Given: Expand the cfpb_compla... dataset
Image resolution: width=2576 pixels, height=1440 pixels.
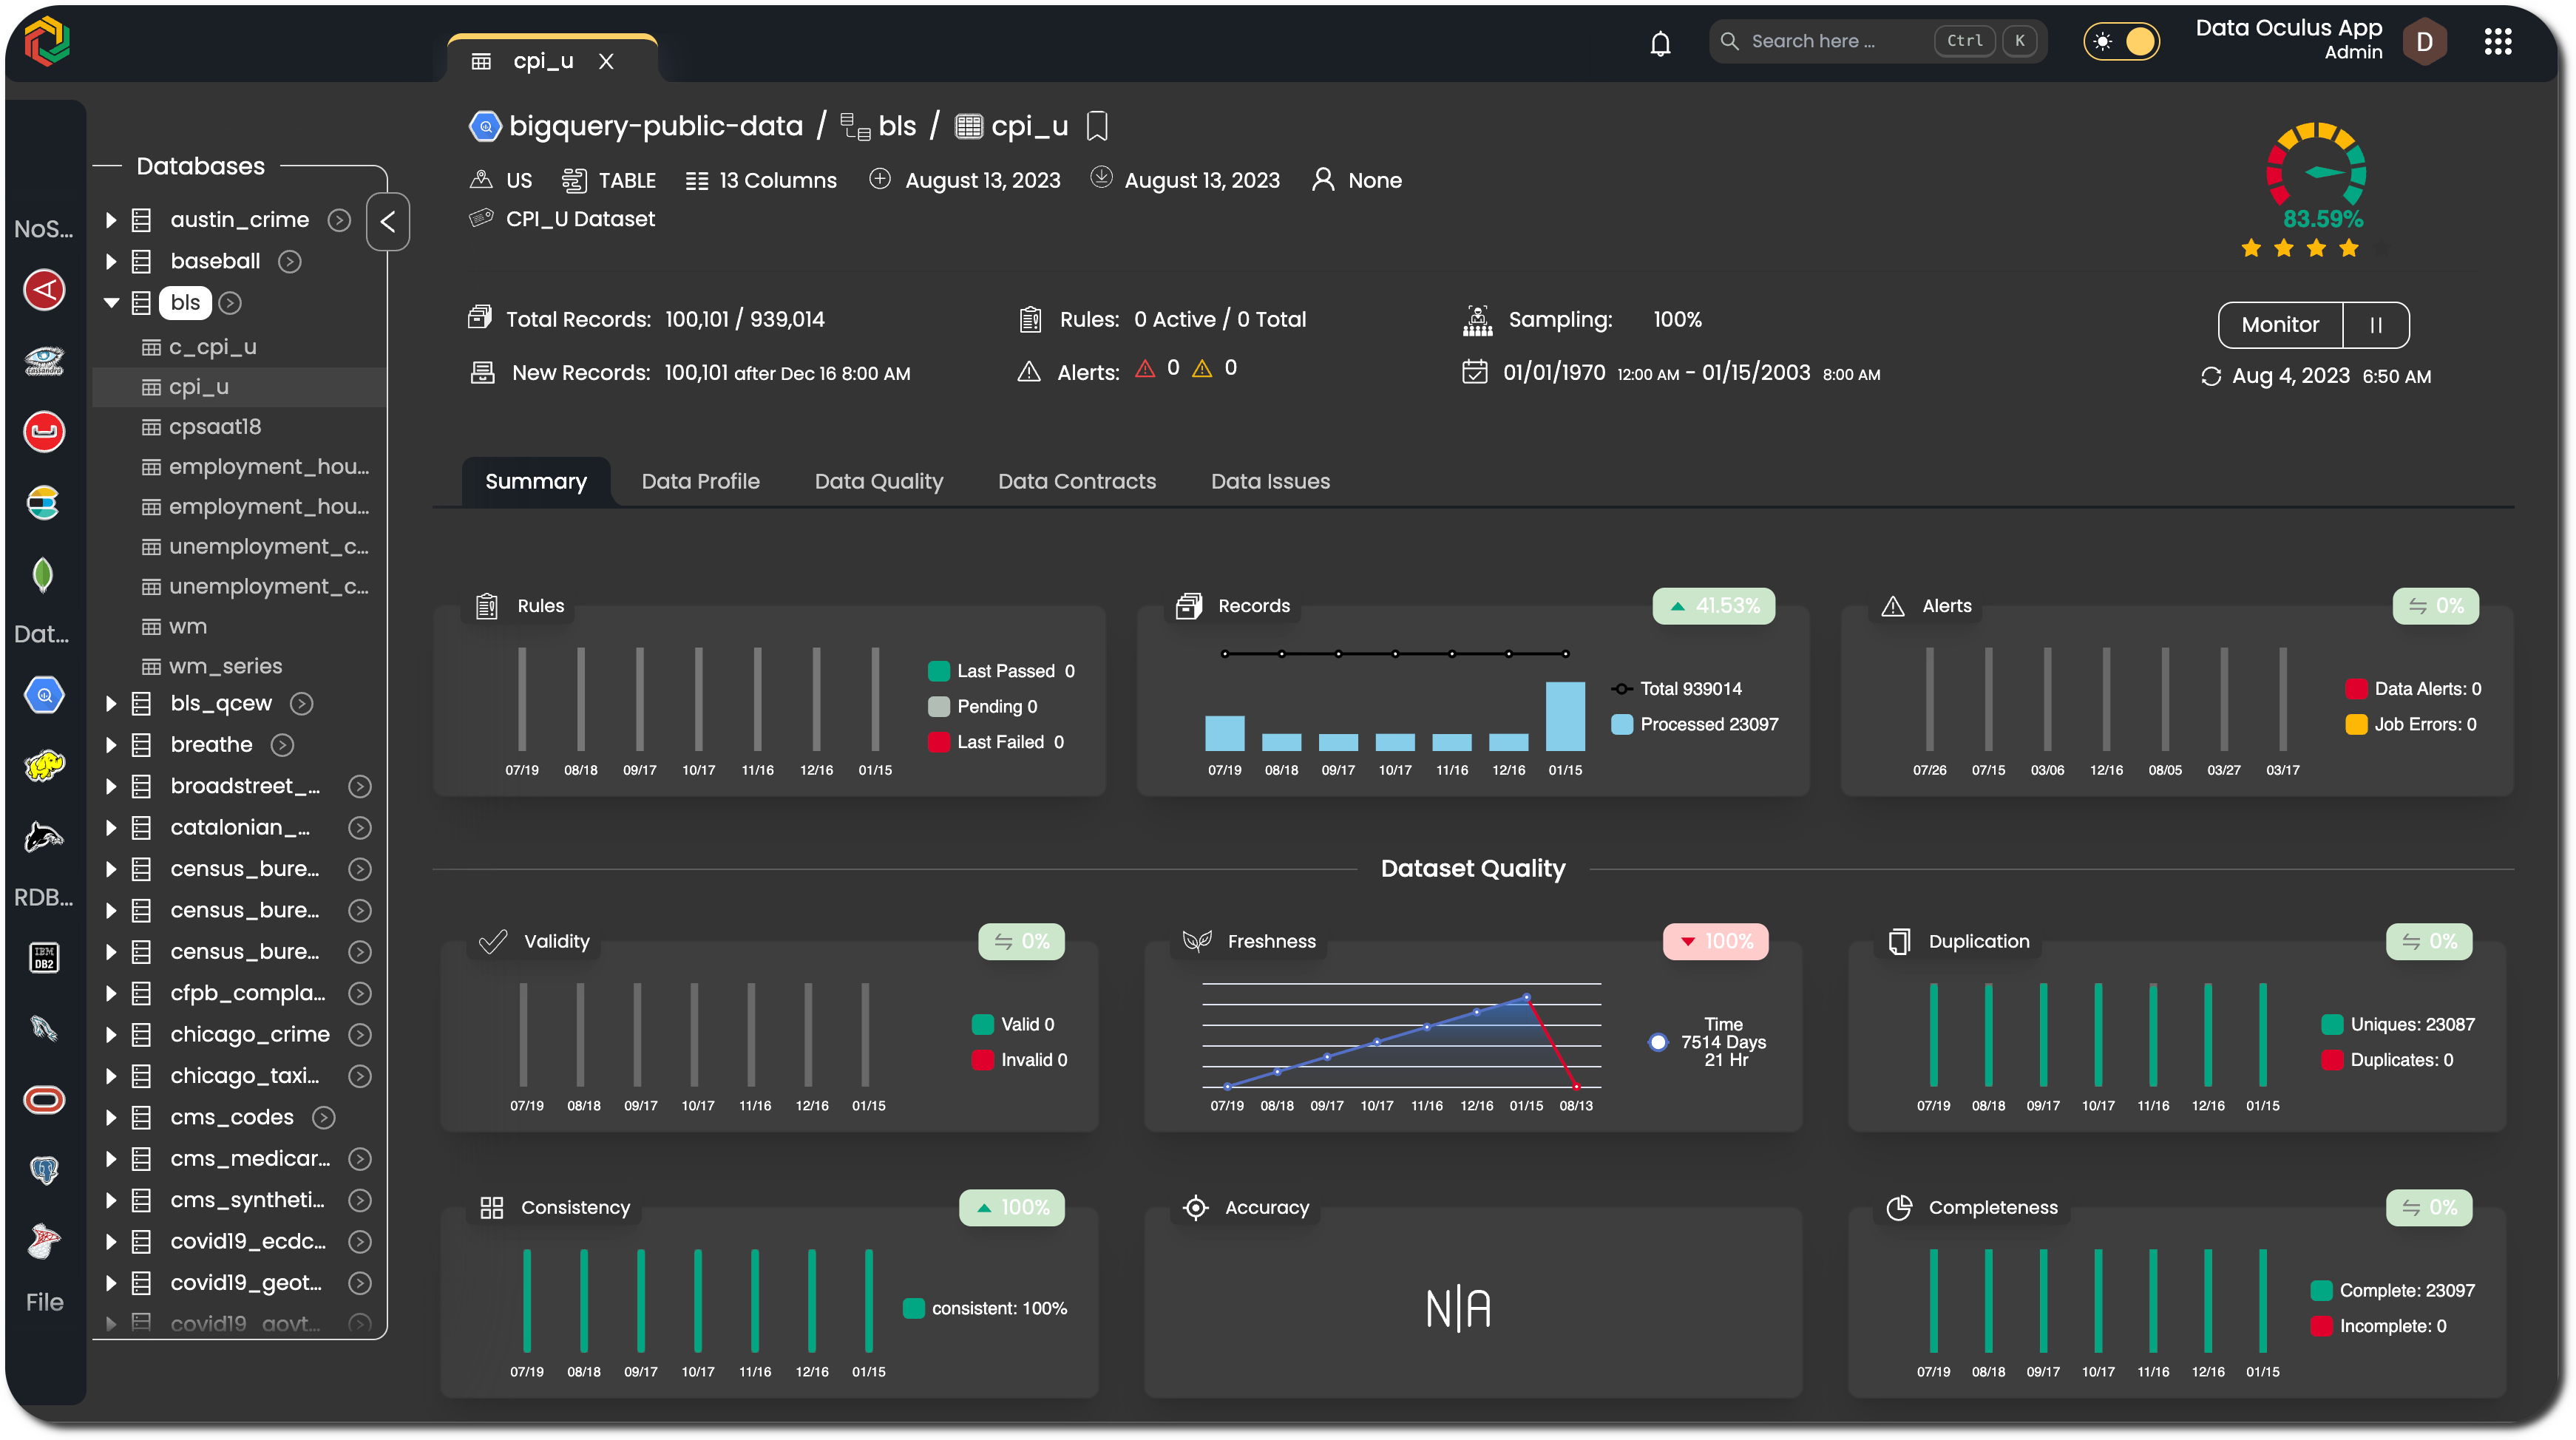Looking at the screenshot, I should coord(111,994).
